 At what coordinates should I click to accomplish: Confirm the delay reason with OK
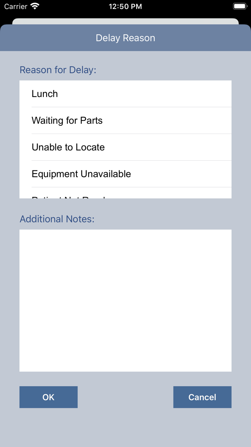point(48,397)
